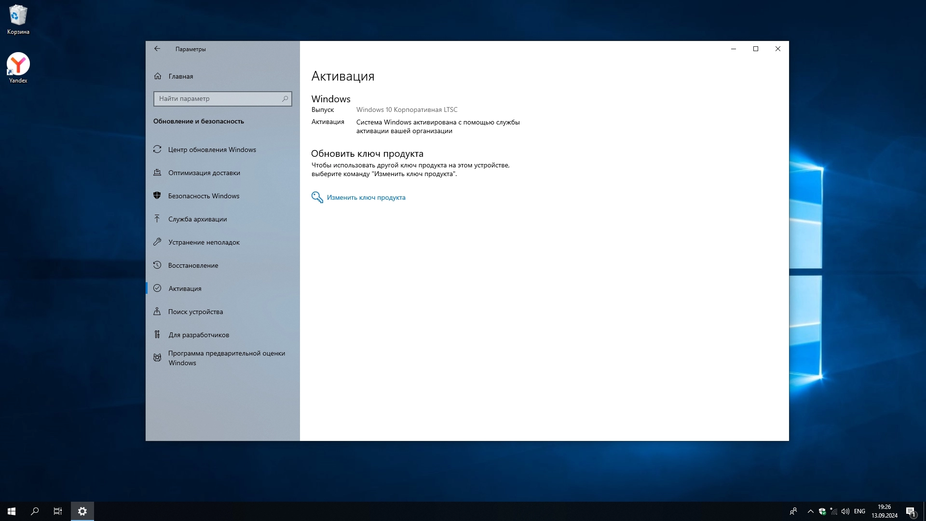Click the back arrow in Settings
Viewport: 926px width, 521px height.
[x=157, y=49]
